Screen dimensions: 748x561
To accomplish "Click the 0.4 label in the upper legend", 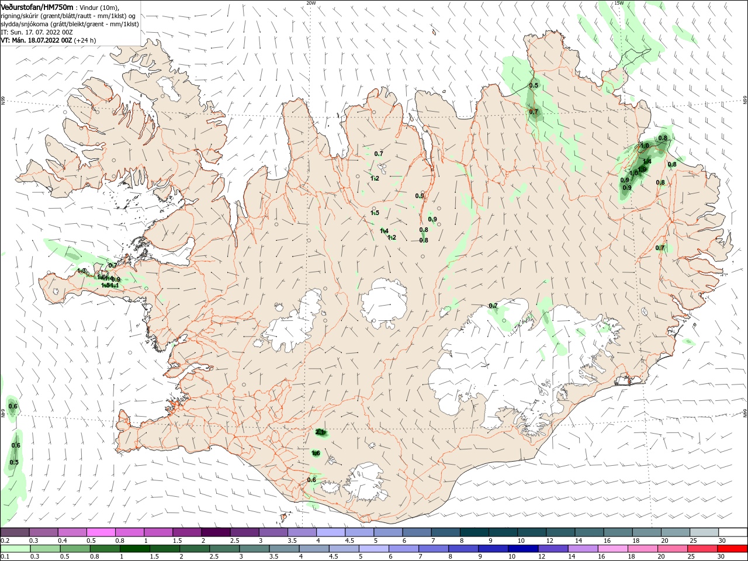I will coord(63,541).
